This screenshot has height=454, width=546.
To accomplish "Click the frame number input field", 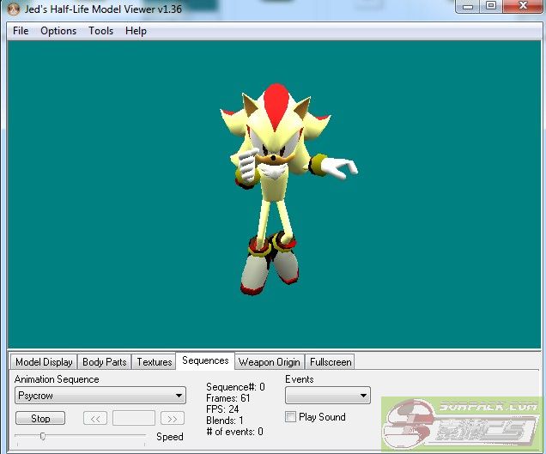I will (x=133, y=419).
